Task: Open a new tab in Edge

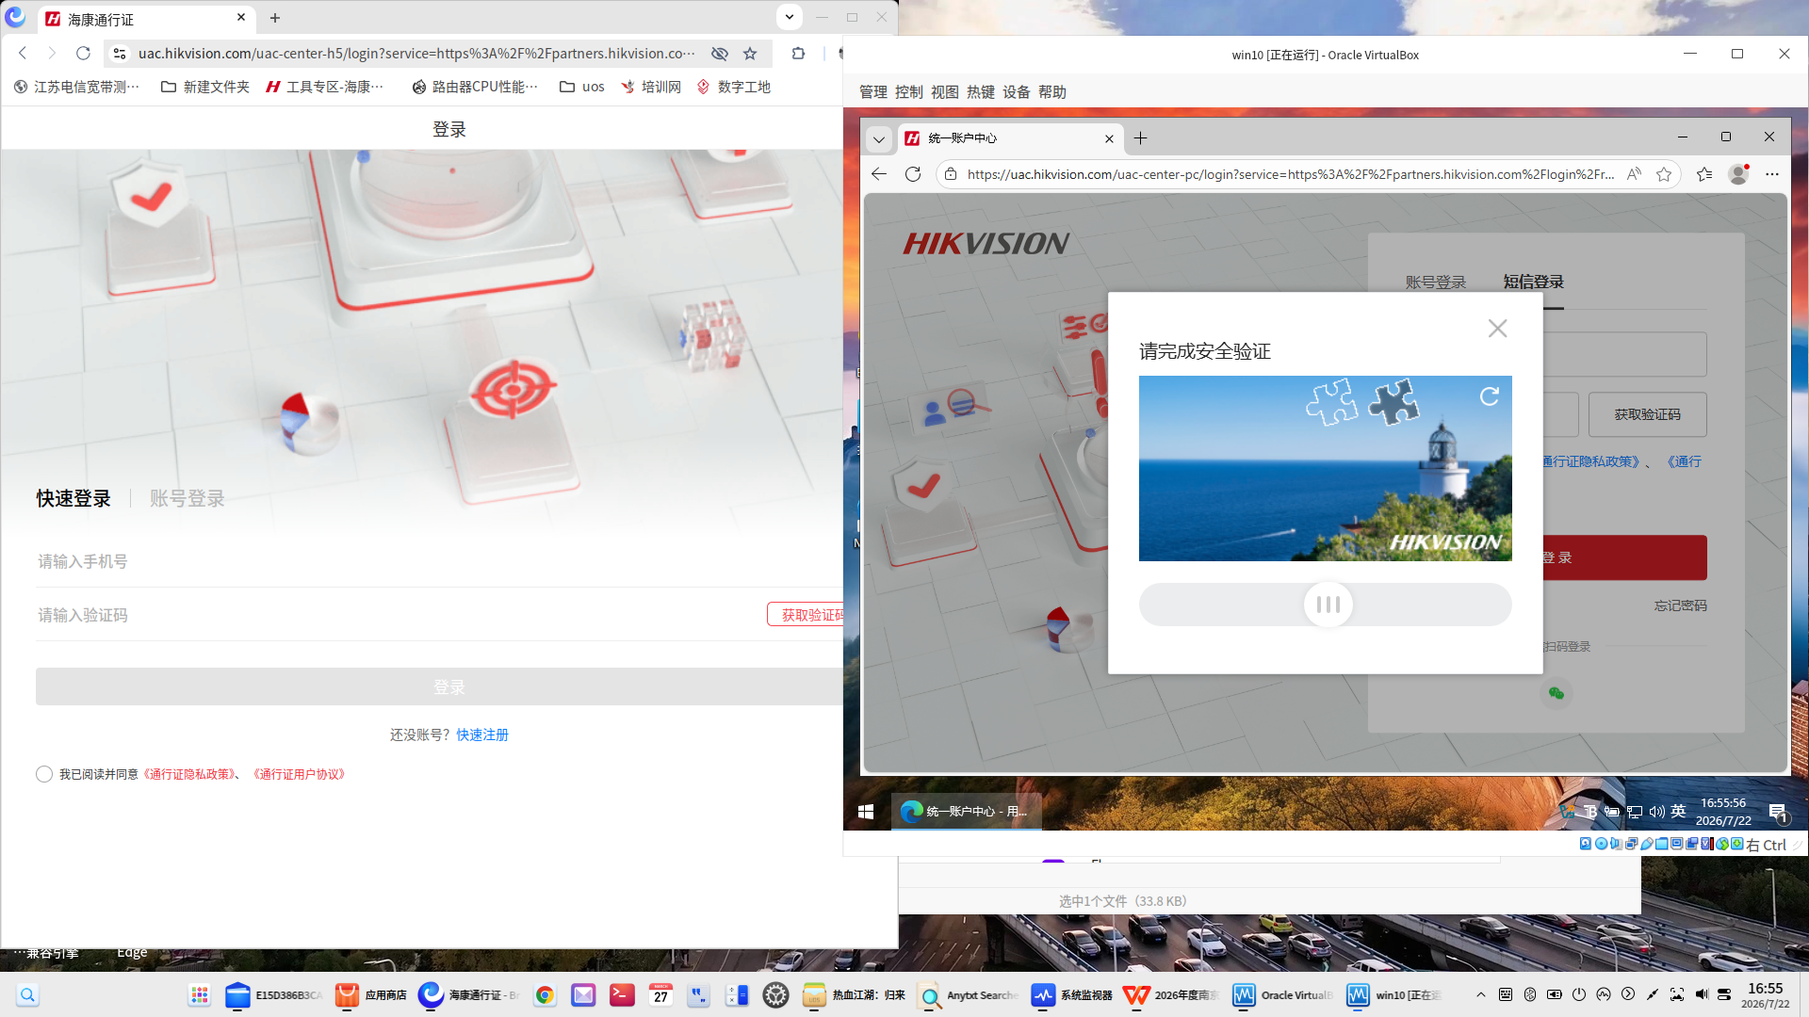Action: click(x=1140, y=138)
